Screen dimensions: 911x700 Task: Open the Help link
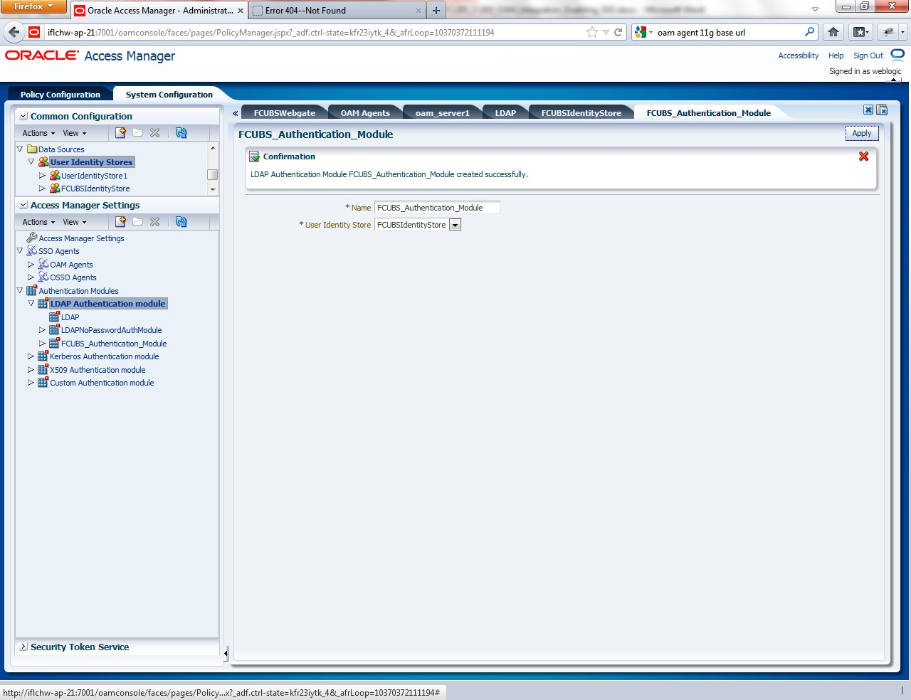click(x=836, y=55)
